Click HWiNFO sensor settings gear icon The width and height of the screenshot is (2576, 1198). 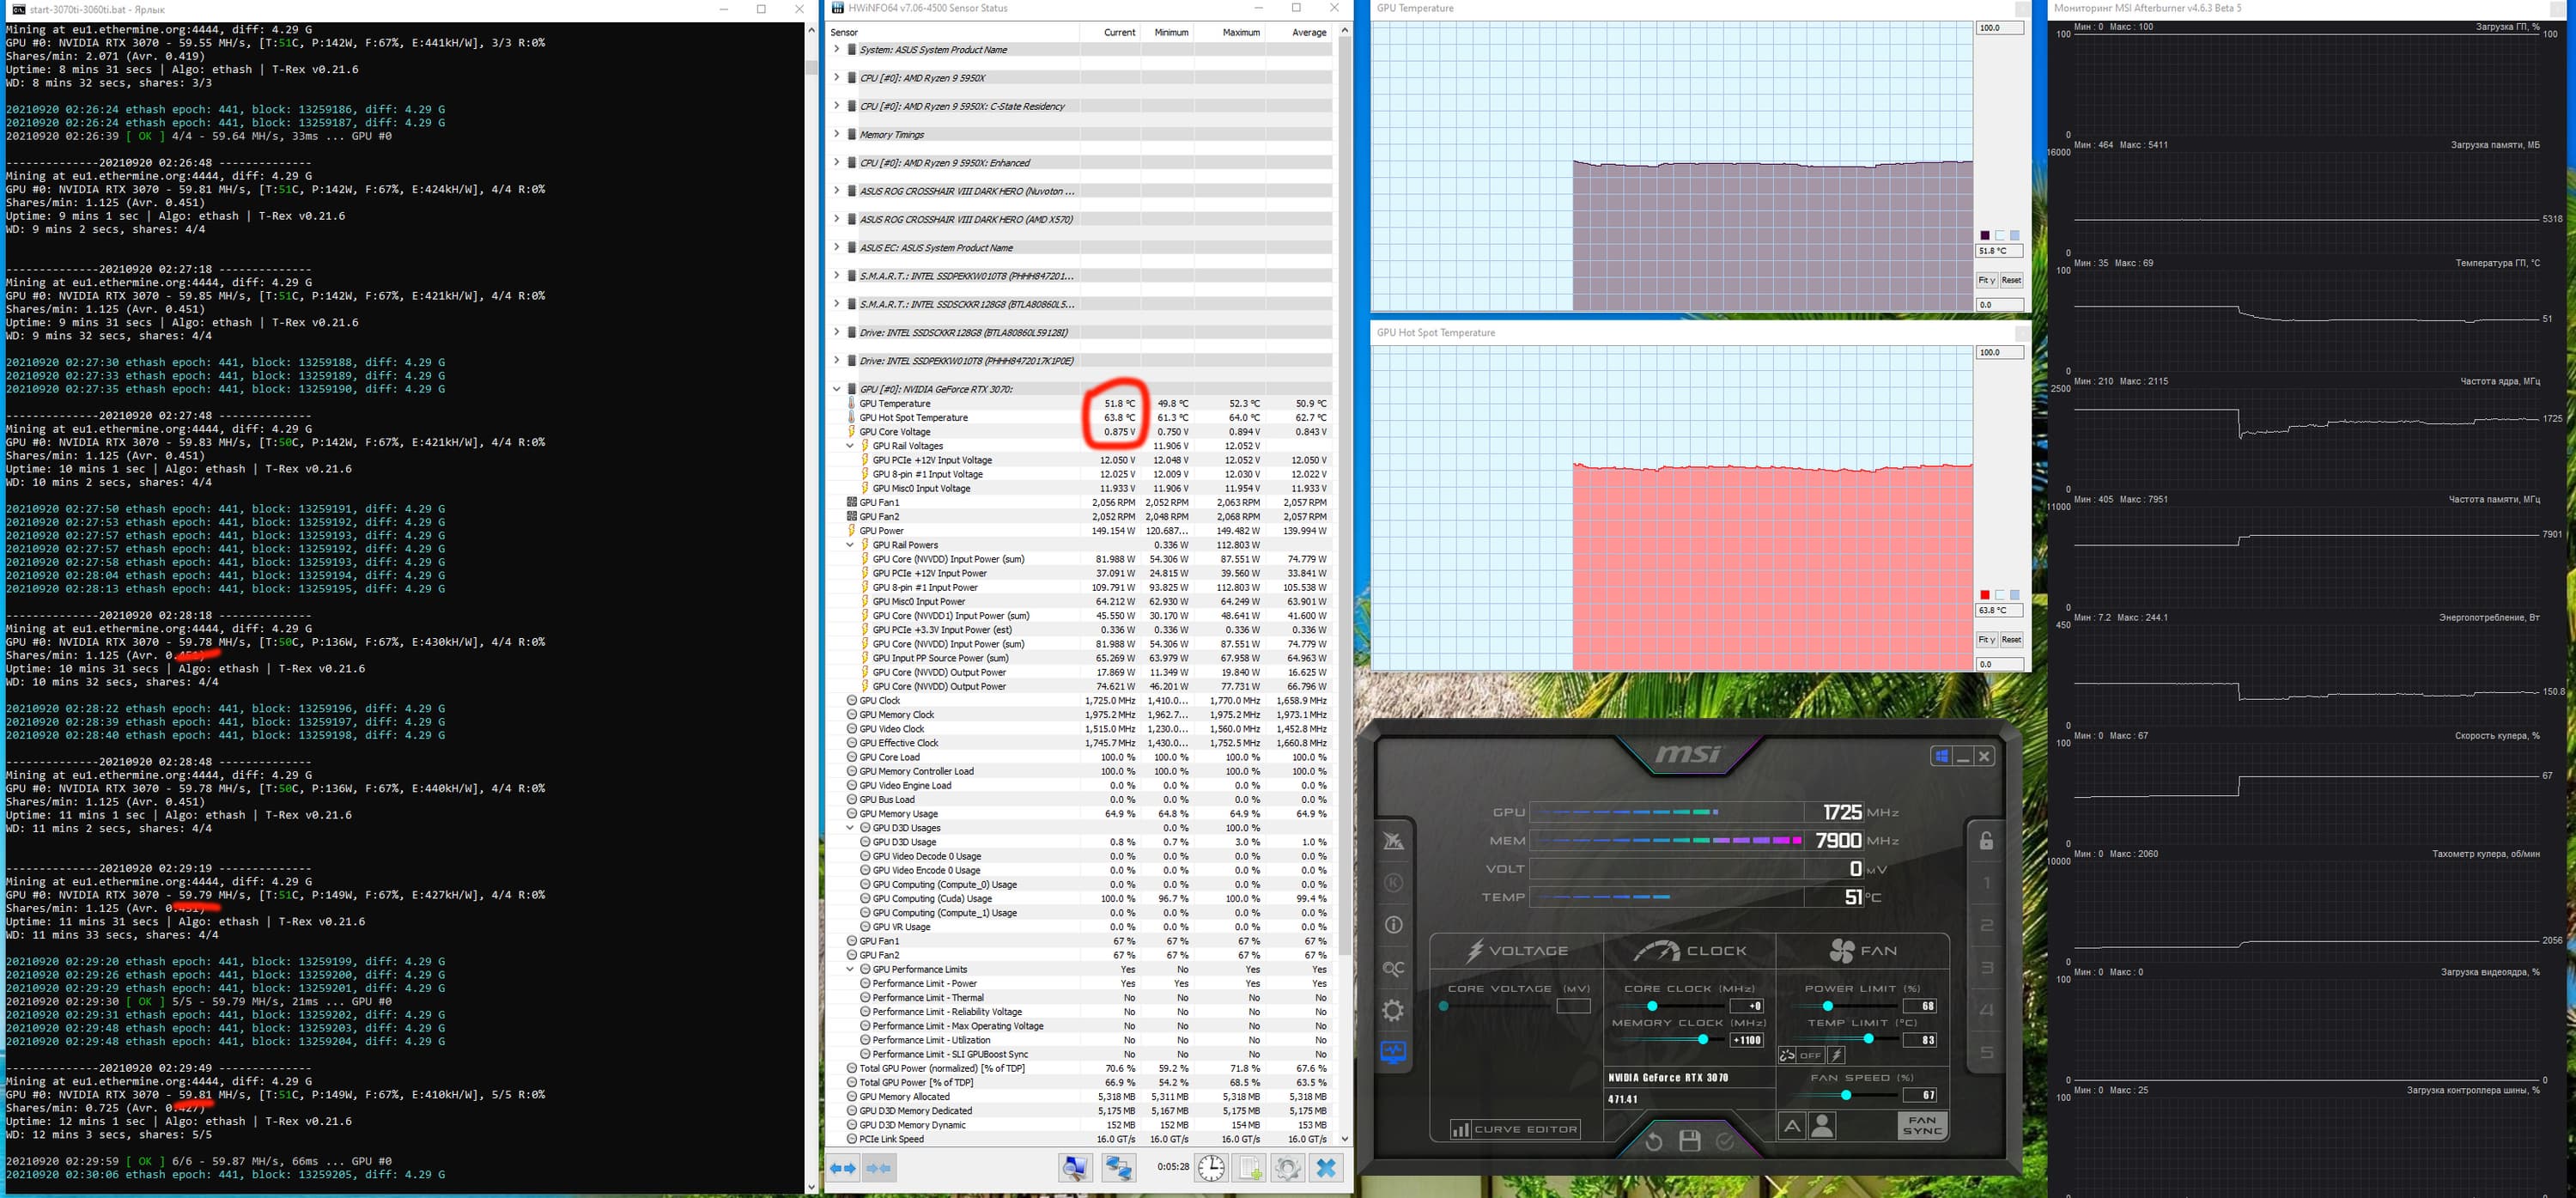[1288, 1167]
